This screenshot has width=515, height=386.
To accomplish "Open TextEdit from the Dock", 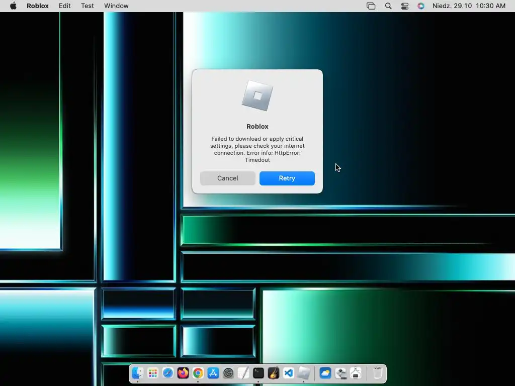I will pyautogui.click(x=243, y=373).
